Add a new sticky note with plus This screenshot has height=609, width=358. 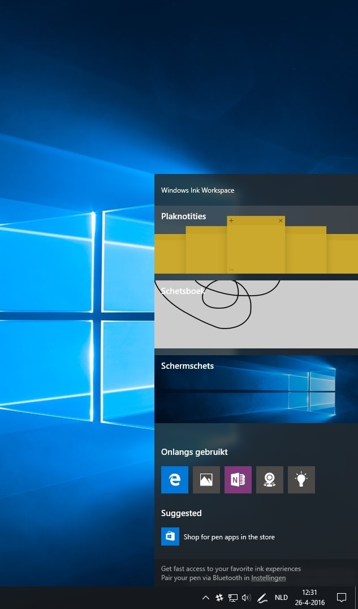(x=231, y=220)
